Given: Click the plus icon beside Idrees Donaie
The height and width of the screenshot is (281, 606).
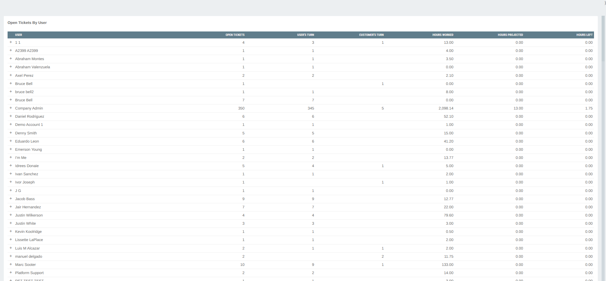Looking at the screenshot, I should (x=11, y=166).
